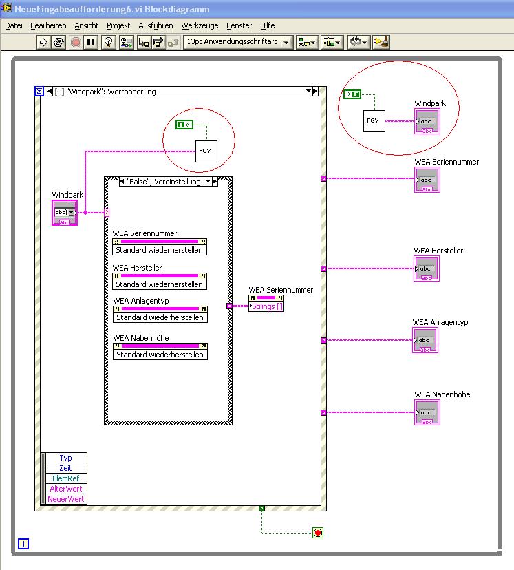514x570 pixels.
Task: Select Zeit event data node
Action: tap(66, 468)
